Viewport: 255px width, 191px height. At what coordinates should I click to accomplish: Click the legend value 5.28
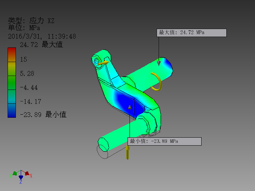click(x=27, y=74)
